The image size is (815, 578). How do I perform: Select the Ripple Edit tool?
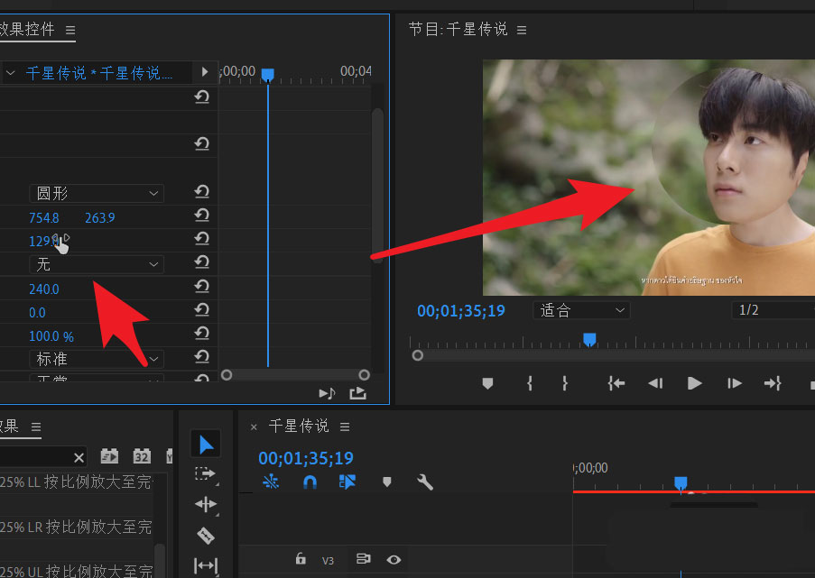(206, 505)
